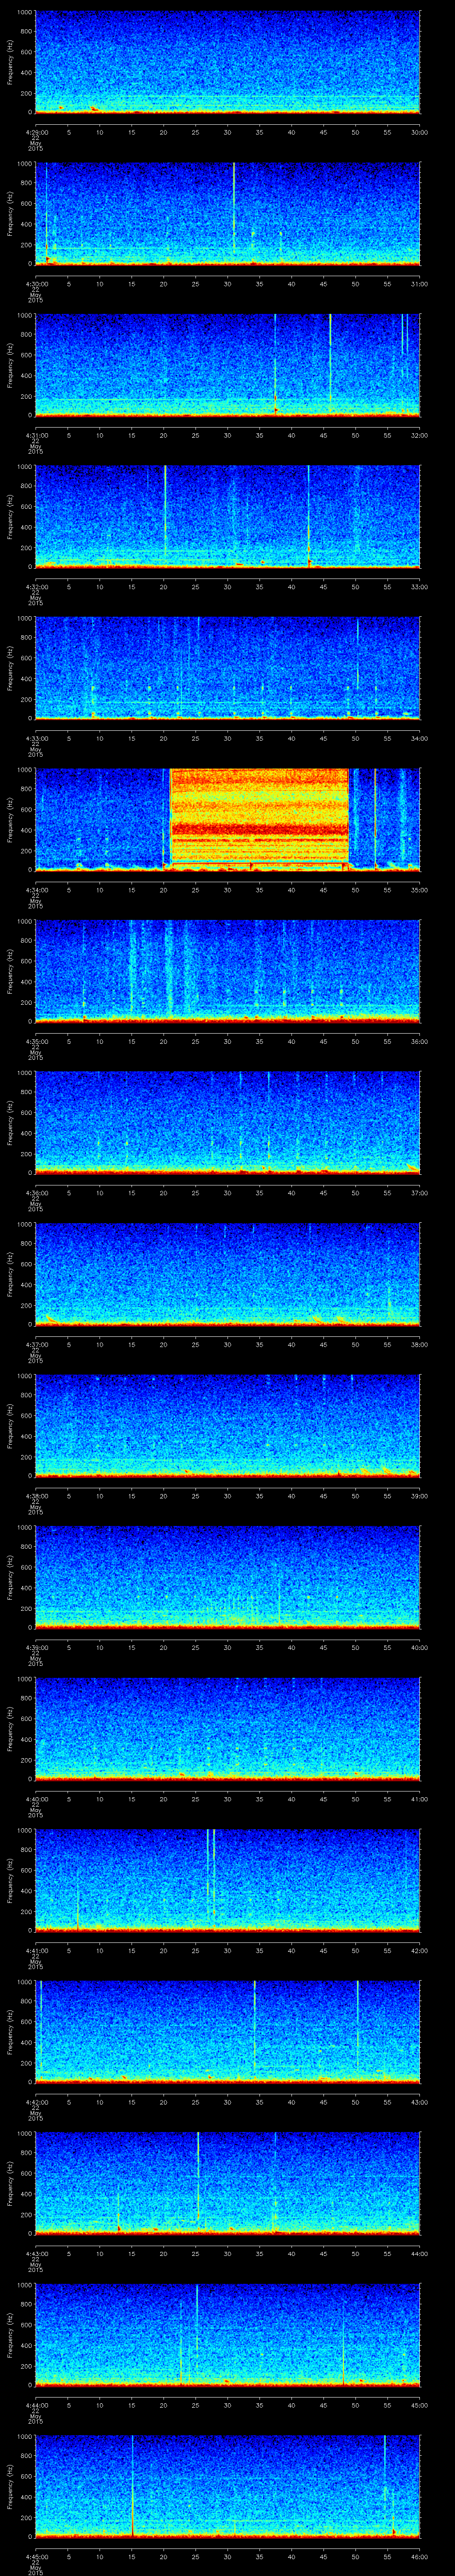Click the 35:00 end label under the burst panel

(x=420, y=890)
